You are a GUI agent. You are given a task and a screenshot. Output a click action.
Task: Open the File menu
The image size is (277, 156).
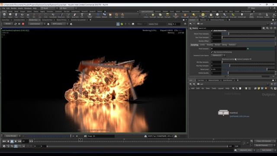pyautogui.click(x=3, y=8)
